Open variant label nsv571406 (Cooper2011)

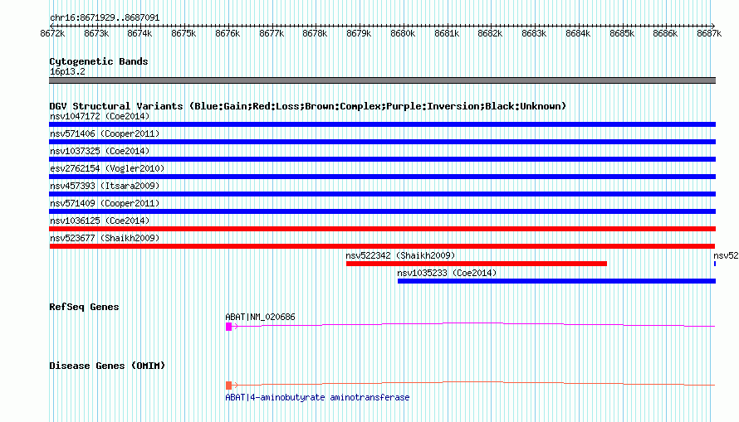tap(105, 133)
